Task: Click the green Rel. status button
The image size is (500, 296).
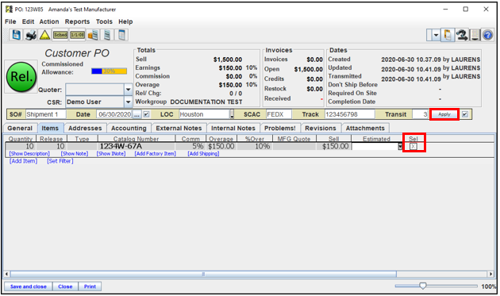Action: point(21,77)
